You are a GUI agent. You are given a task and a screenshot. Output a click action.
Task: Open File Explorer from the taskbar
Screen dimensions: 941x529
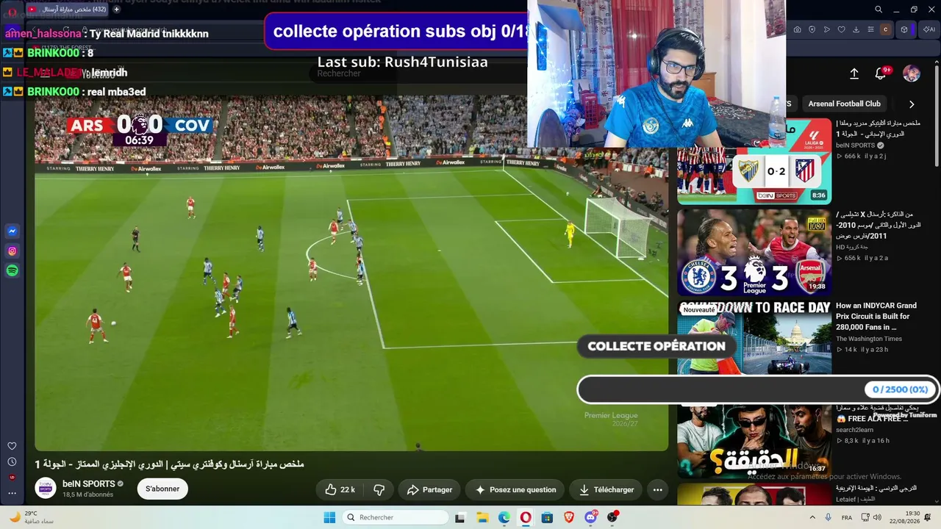tap(483, 517)
